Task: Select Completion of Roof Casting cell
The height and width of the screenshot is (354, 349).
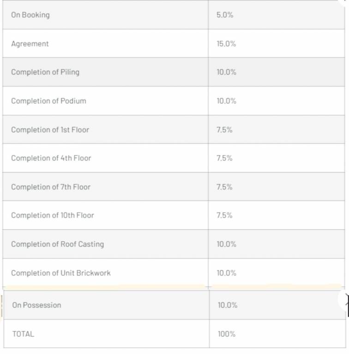Action: [57, 244]
